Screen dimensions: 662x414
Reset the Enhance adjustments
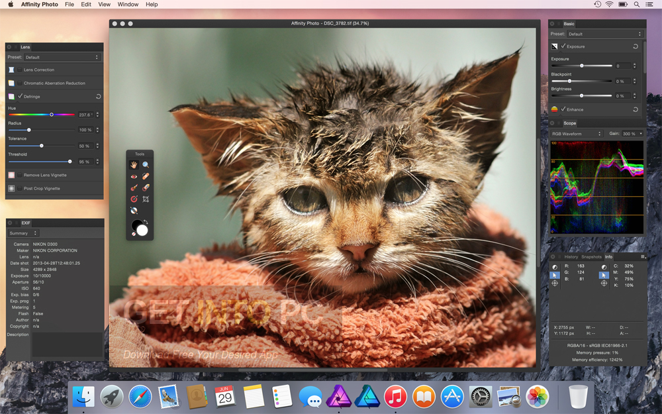636,109
